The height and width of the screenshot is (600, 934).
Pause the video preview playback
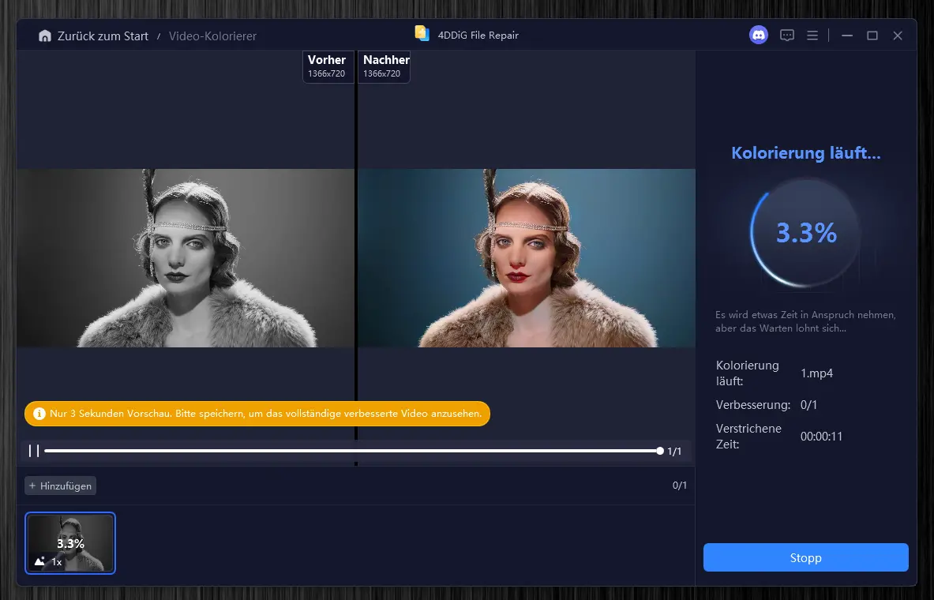[x=34, y=451]
